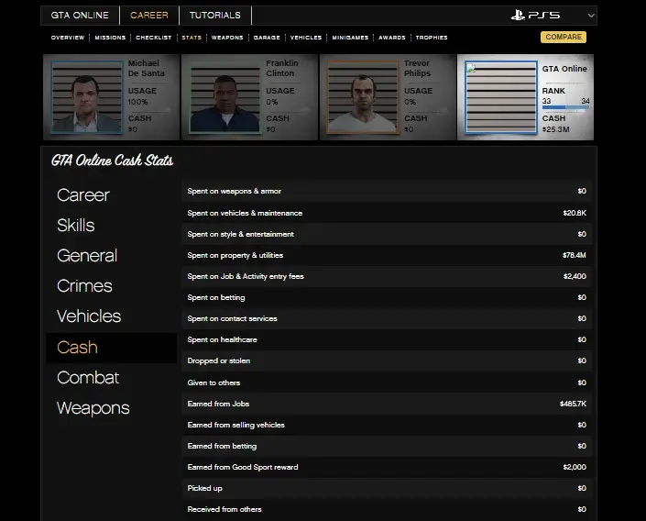Screen dimensions: 646x521
Task: Open the Weapons stats category in the sidebar
Action: (93, 408)
